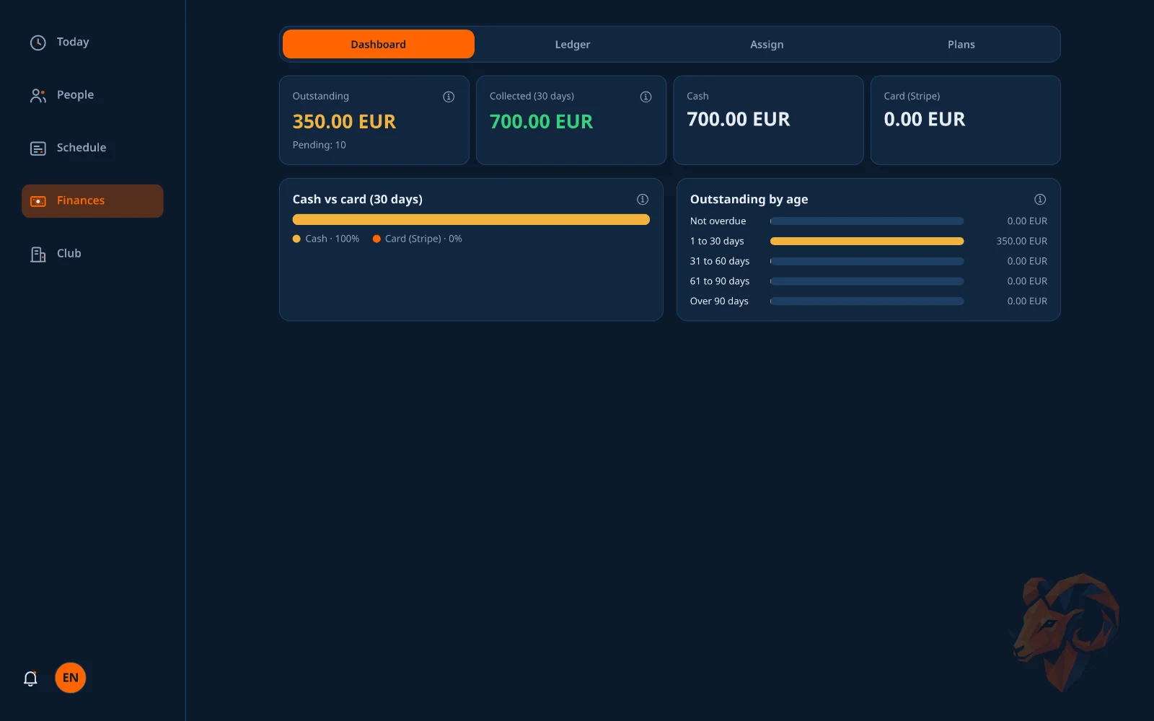Click the Today clock icon
The width and height of the screenshot is (1154, 721).
(38, 43)
